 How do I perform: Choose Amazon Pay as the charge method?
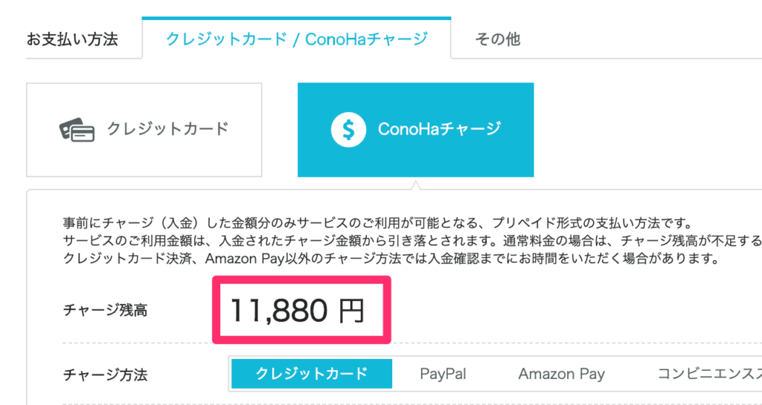coord(561,374)
